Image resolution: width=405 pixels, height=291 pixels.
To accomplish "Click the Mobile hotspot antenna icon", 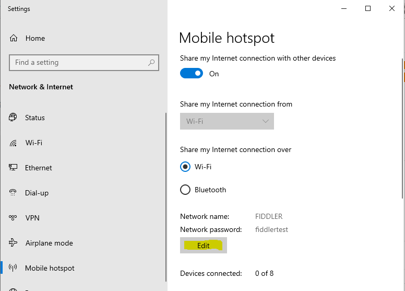I will (x=13, y=267).
